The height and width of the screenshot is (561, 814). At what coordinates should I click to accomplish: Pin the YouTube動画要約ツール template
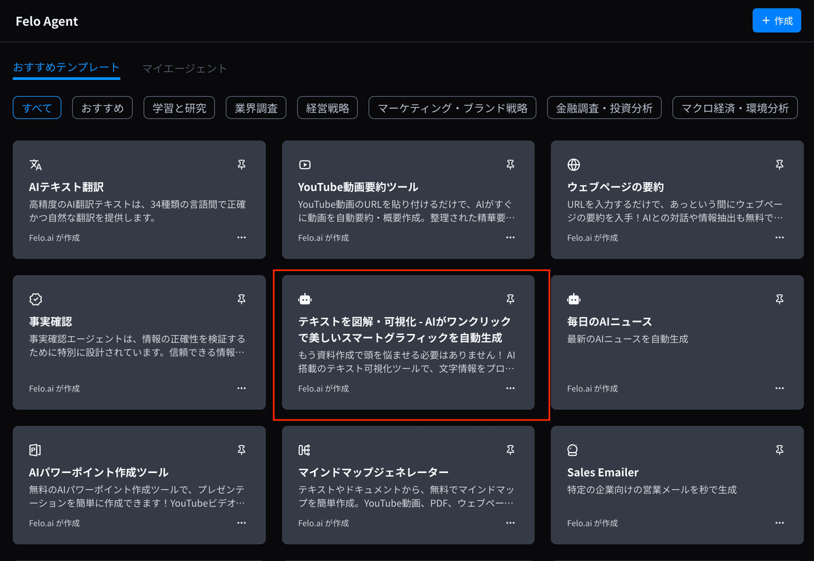510,164
